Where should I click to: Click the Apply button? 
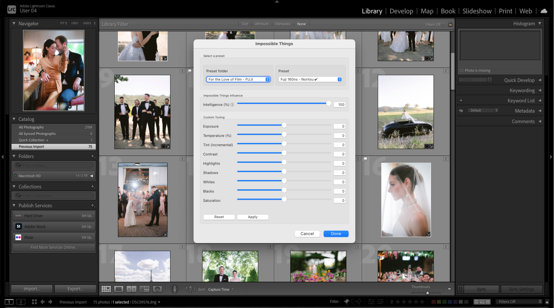pyautogui.click(x=252, y=217)
